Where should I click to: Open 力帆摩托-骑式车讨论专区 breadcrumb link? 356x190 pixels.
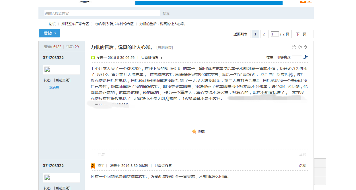114,24
